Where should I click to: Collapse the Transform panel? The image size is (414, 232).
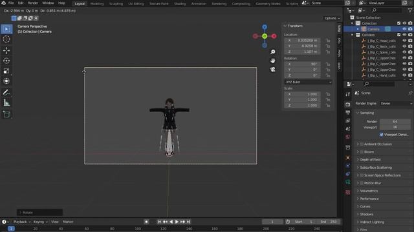(x=285, y=26)
